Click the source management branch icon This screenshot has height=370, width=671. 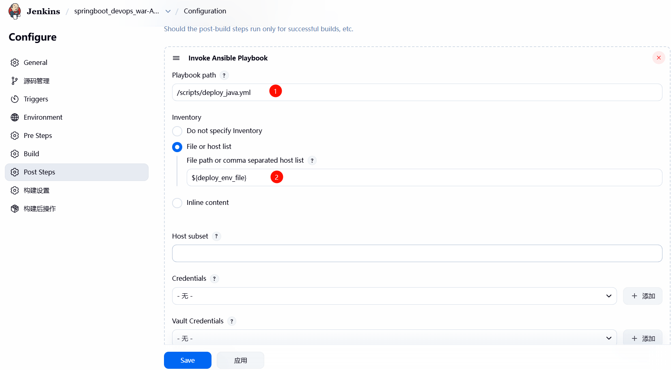click(15, 81)
